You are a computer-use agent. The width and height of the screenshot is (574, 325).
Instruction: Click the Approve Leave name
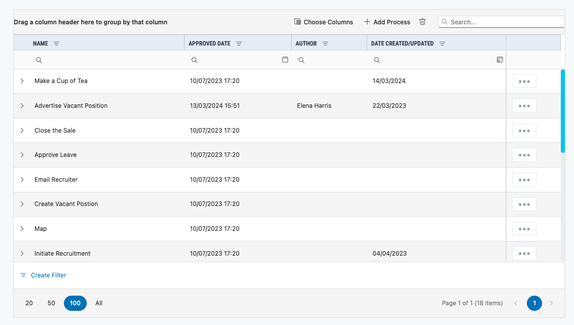tap(56, 154)
